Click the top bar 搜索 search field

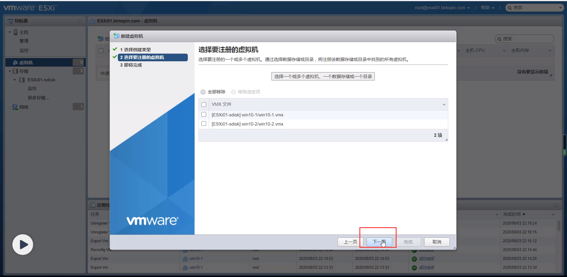click(x=535, y=8)
